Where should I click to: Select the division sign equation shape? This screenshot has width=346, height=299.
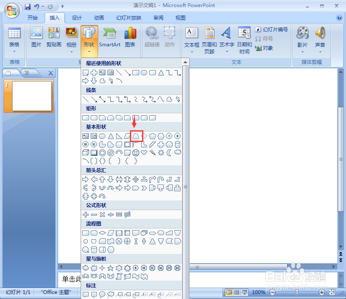pos(111,214)
